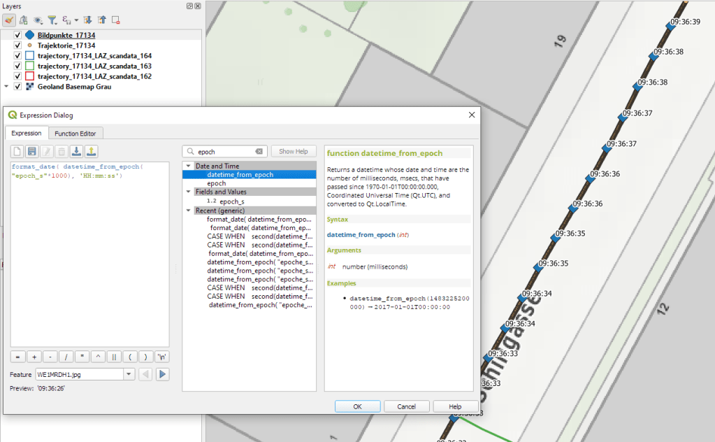Click the Collapse All layers icon
The width and height of the screenshot is (715, 442).
tap(102, 20)
